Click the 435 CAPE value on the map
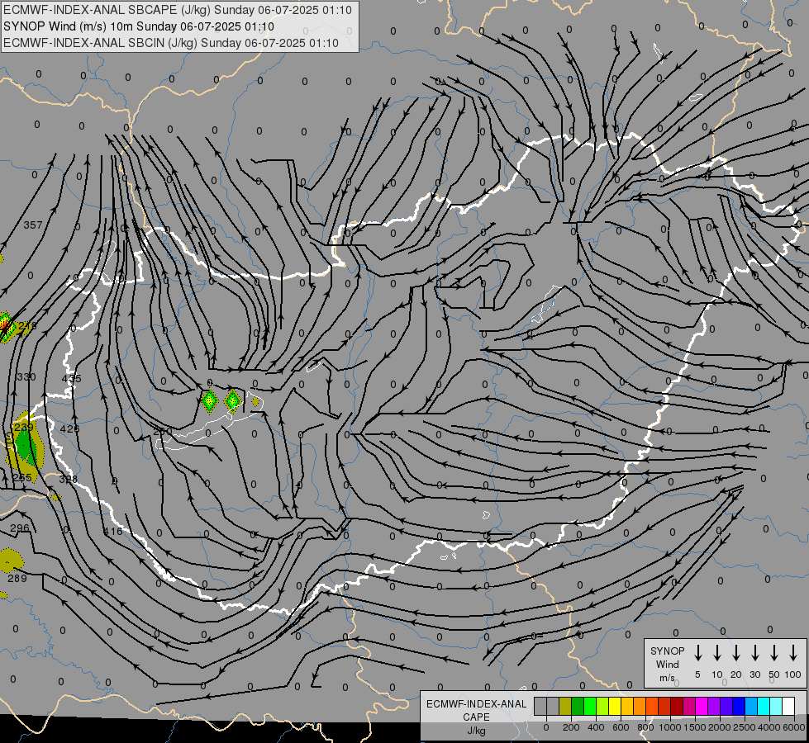The height and width of the screenshot is (743, 809). pos(71,378)
